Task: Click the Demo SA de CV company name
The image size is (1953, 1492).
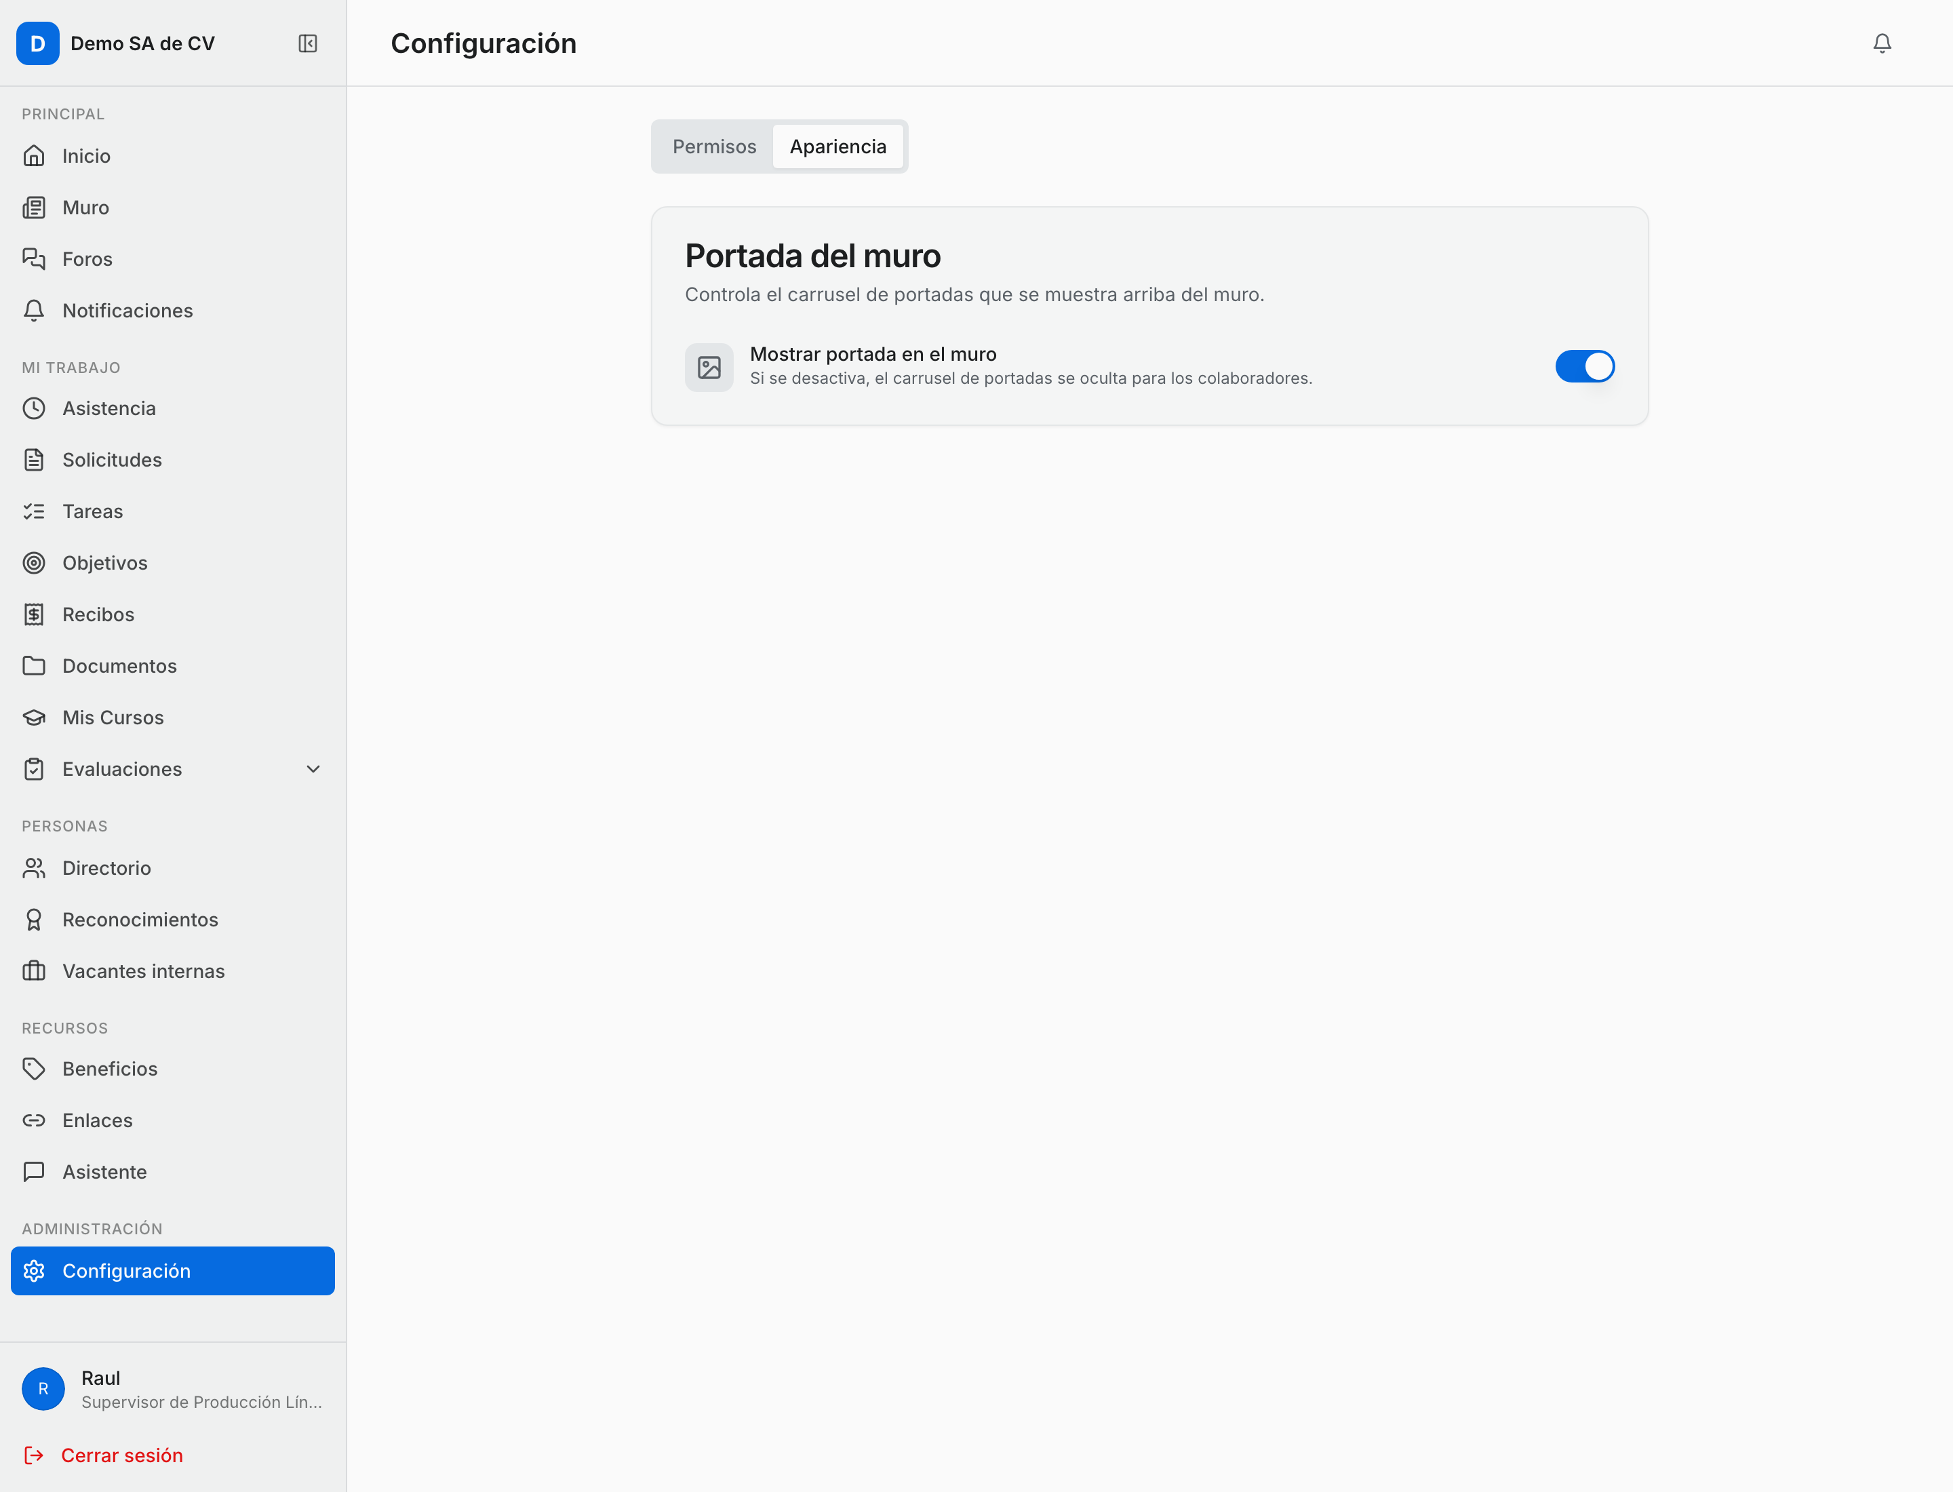Action: (142, 43)
